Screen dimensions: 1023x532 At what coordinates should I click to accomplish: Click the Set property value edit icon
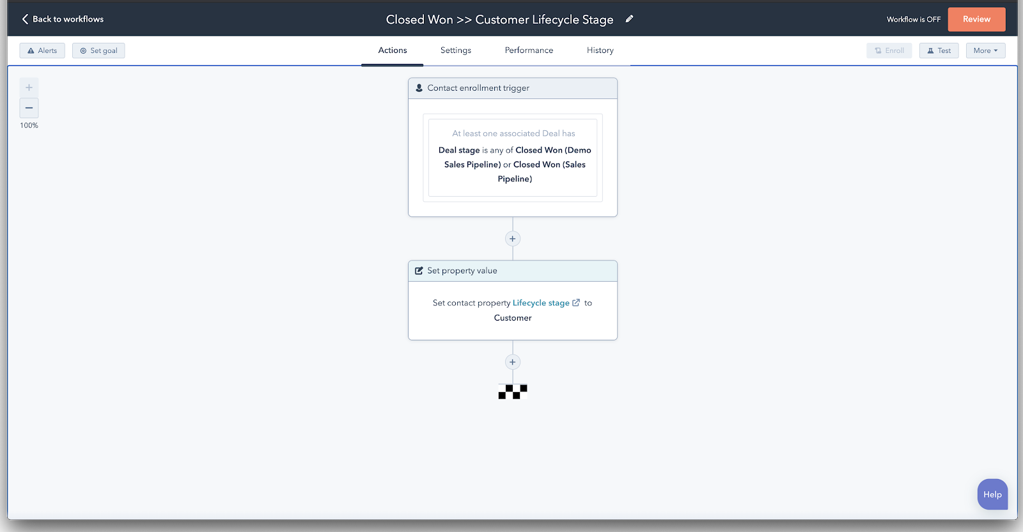419,271
